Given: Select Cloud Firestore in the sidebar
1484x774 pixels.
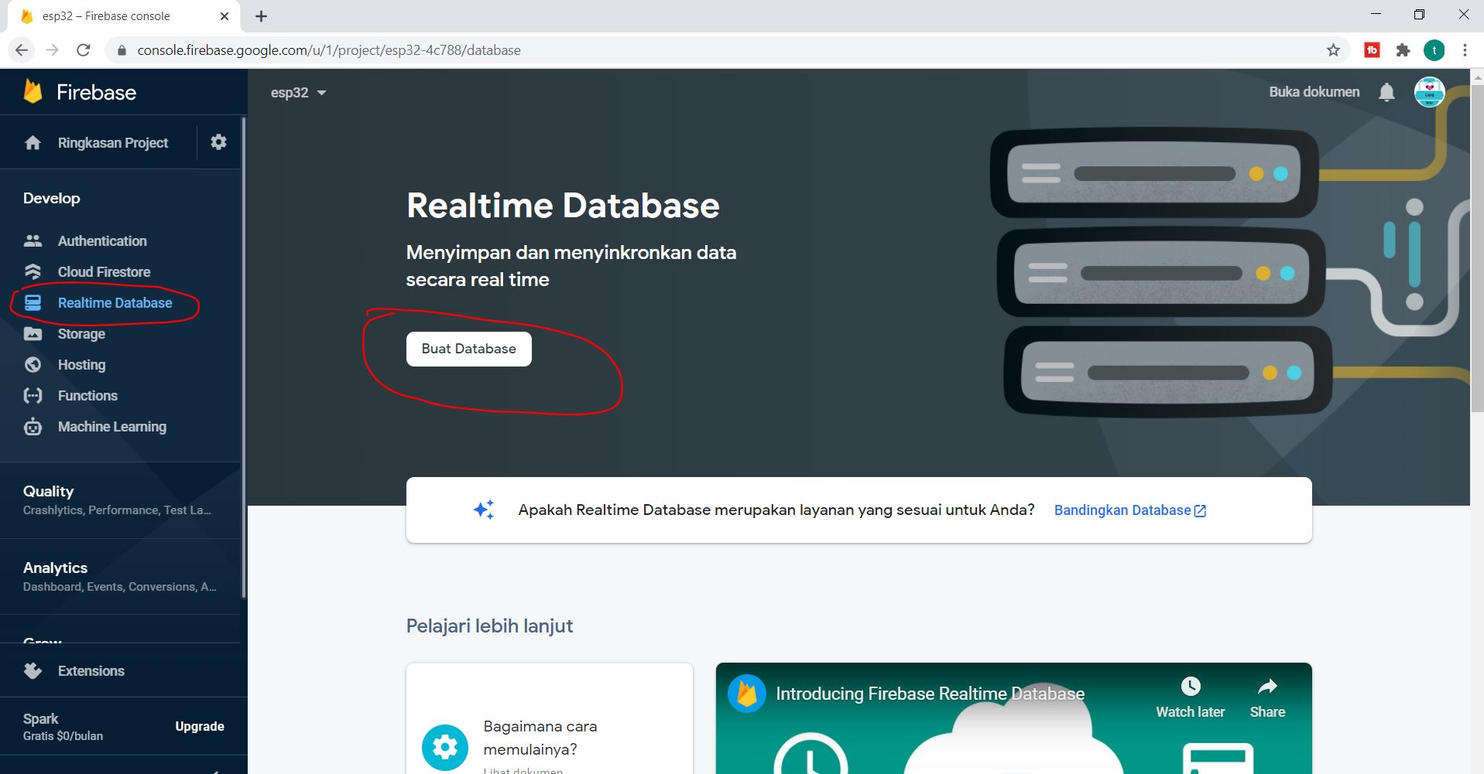Looking at the screenshot, I should (x=104, y=271).
